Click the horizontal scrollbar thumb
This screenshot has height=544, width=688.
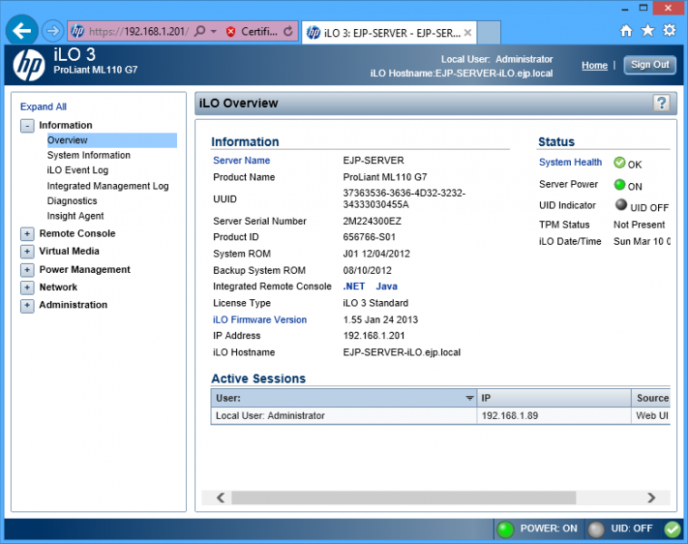[404, 498]
